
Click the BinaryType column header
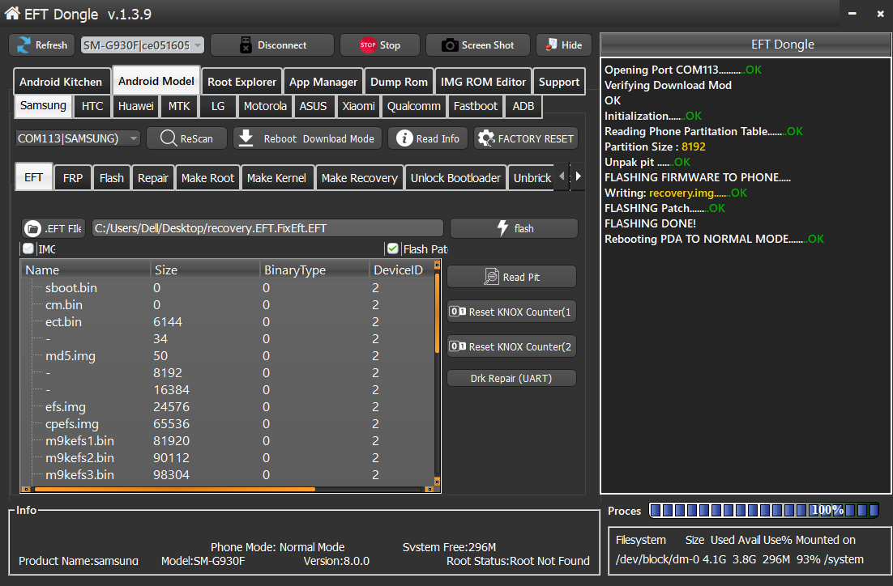315,270
